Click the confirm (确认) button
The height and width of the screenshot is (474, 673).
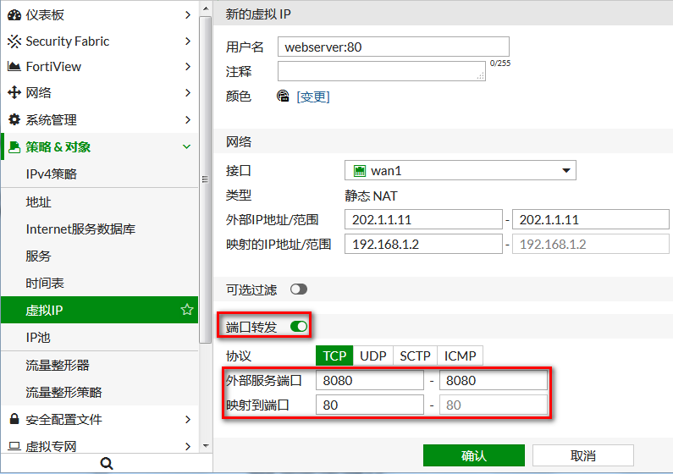pos(474,455)
